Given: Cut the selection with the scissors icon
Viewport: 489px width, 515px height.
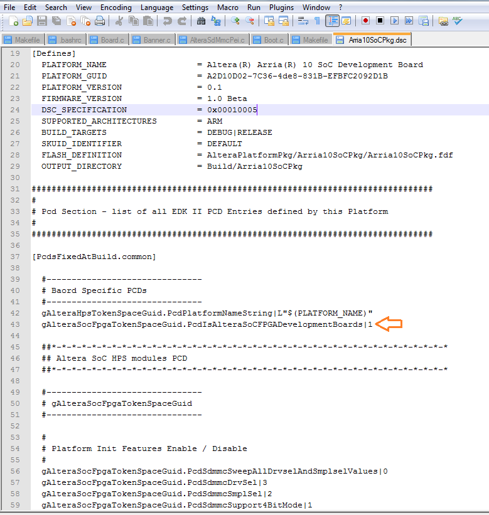Looking at the screenshot, I should pyautogui.click(x=119, y=21).
